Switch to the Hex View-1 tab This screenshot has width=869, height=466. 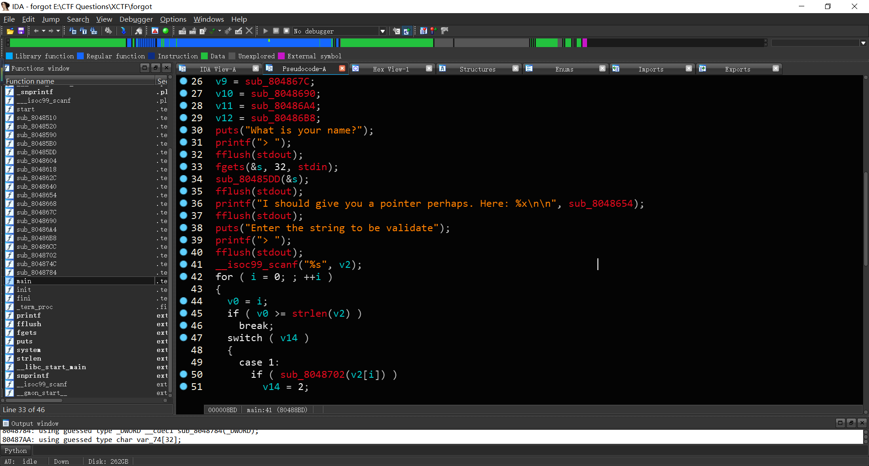pos(391,69)
